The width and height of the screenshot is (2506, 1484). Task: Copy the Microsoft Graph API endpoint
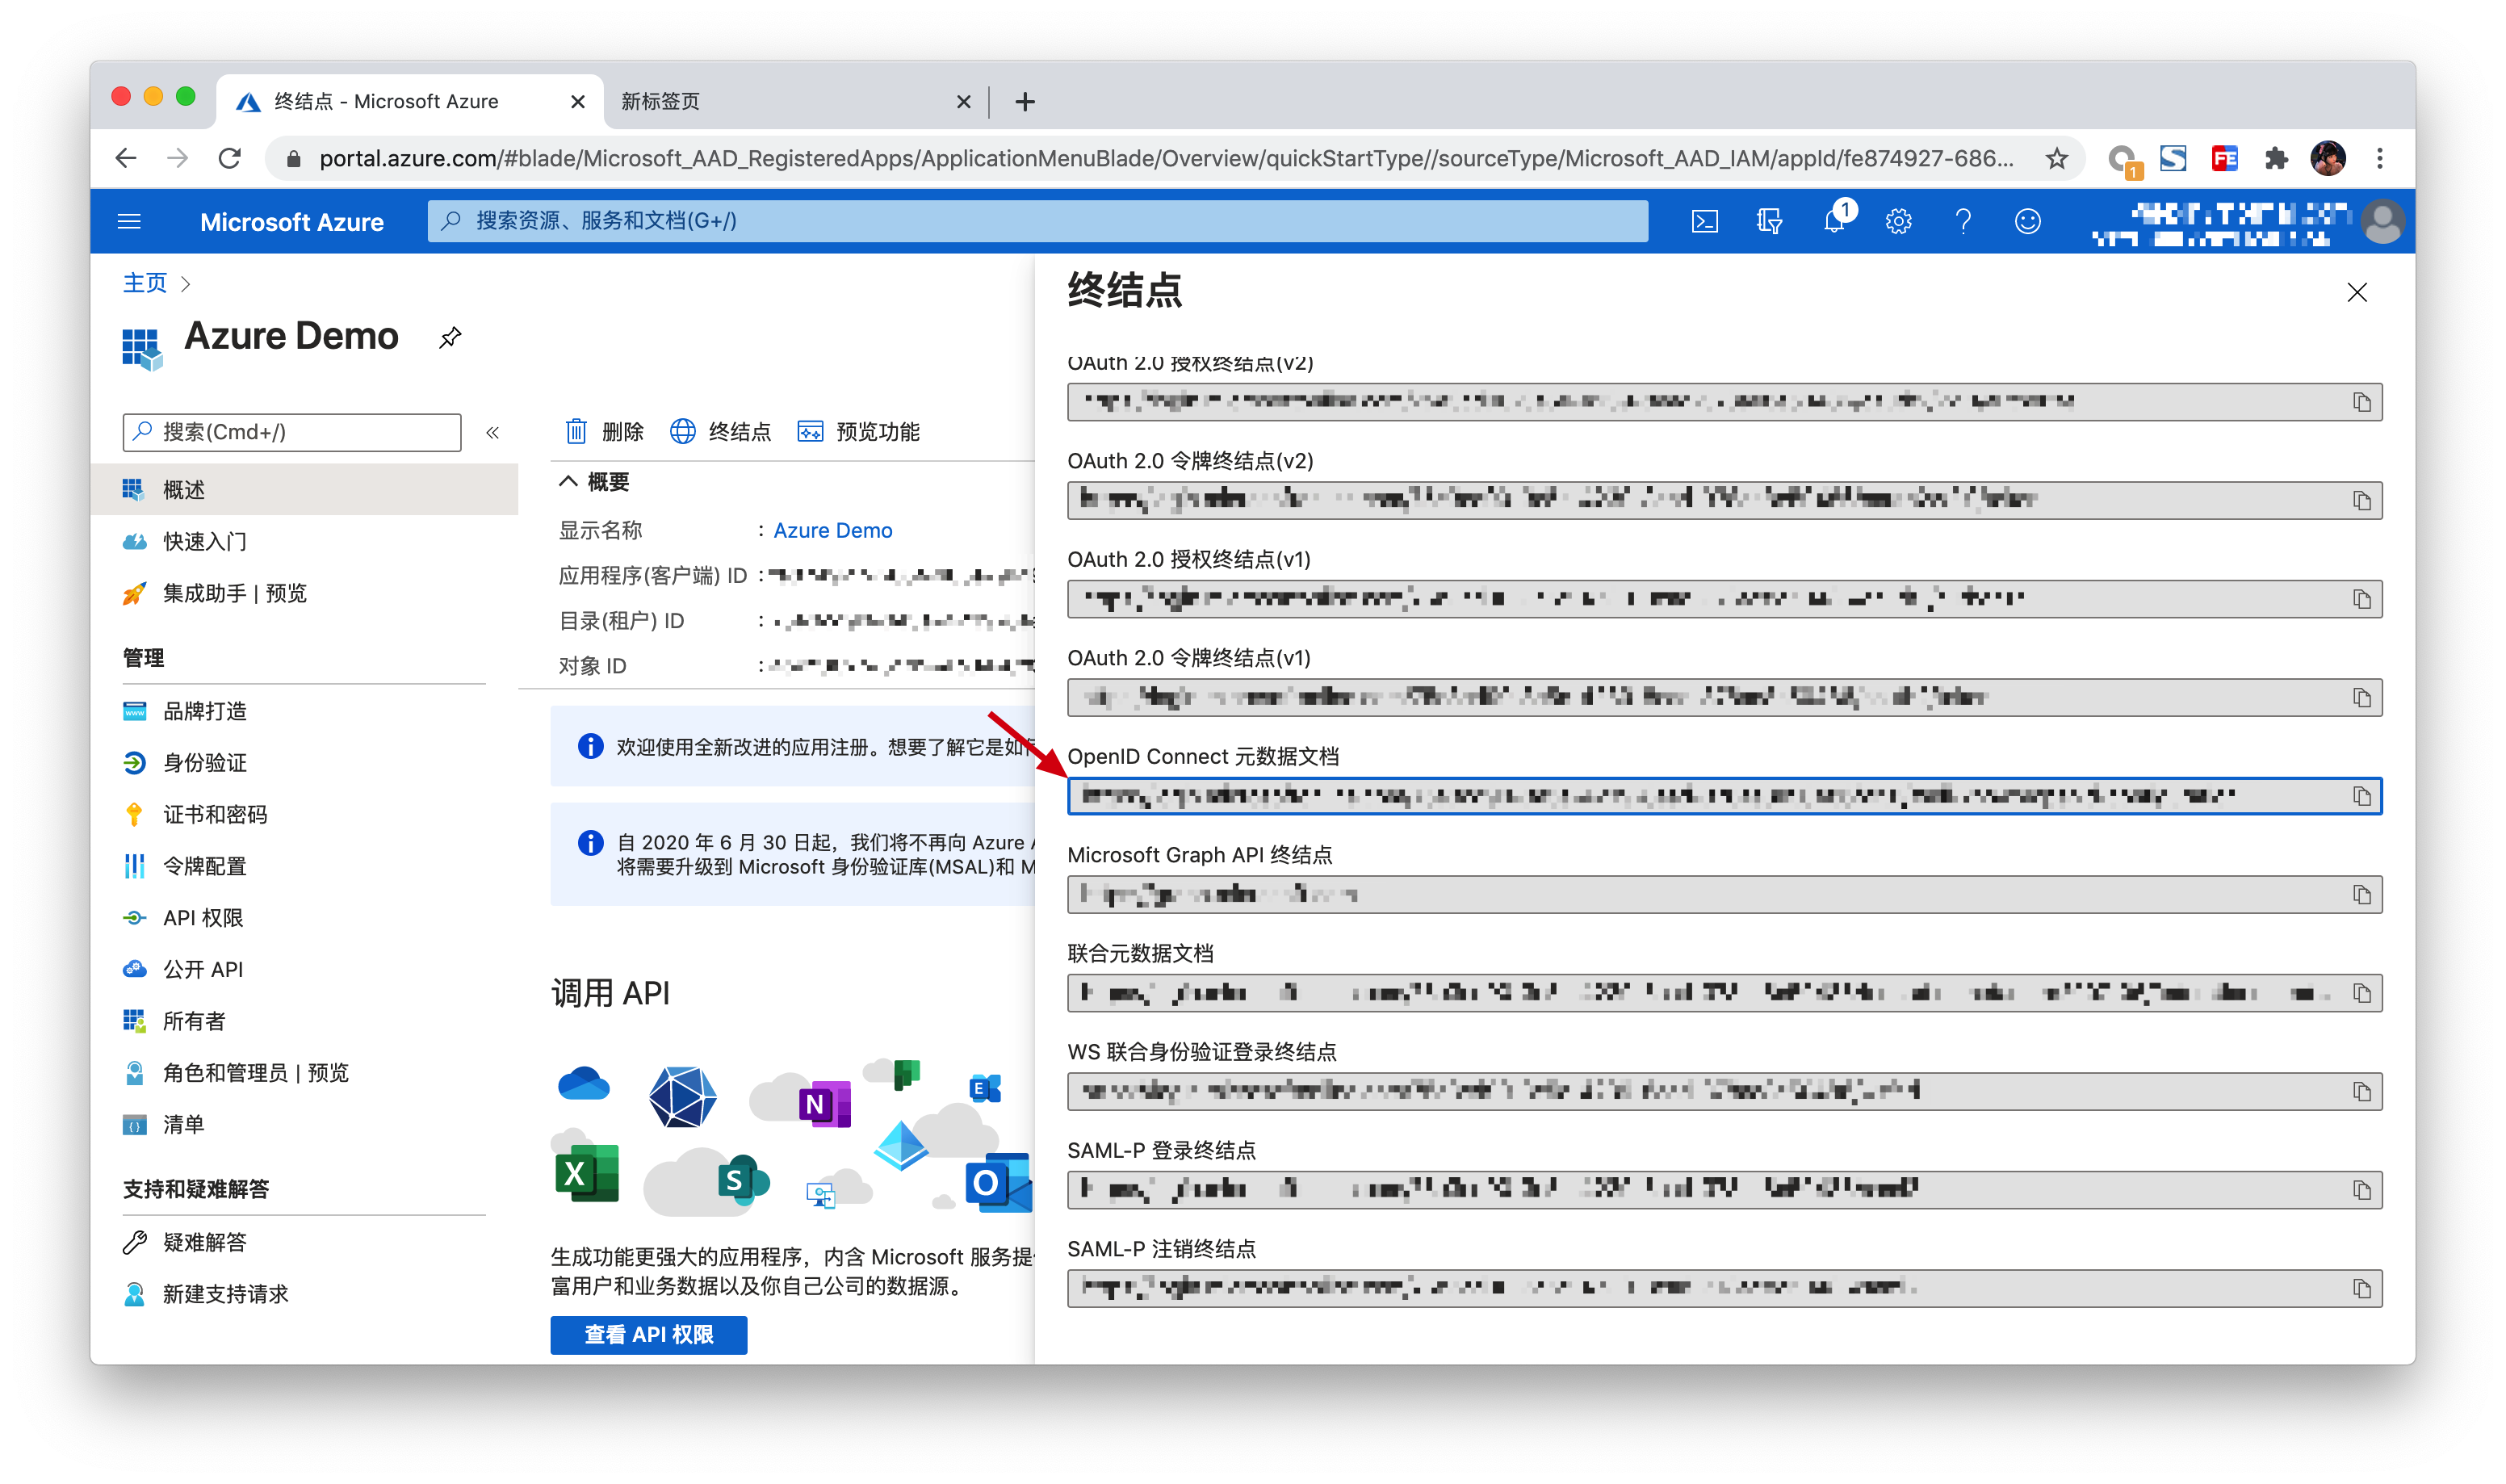[2361, 895]
